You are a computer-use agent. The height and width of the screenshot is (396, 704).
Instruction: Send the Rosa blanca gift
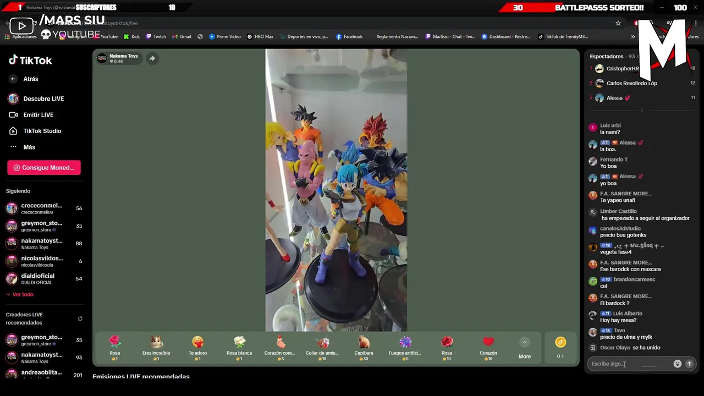tap(239, 348)
